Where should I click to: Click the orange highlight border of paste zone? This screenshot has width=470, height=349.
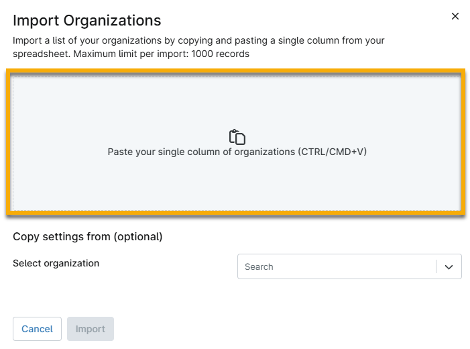click(x=237, y=70)
